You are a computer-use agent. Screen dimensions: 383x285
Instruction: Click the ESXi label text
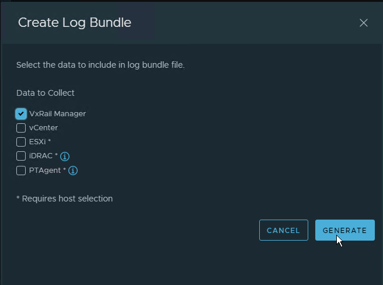37,142
